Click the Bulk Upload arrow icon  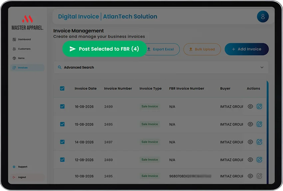point(190,49)
